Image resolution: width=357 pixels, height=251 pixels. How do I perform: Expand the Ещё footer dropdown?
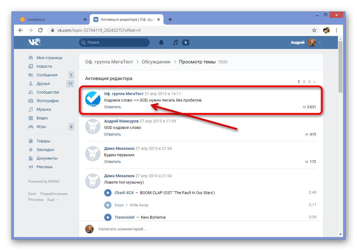tap(53, 200)
